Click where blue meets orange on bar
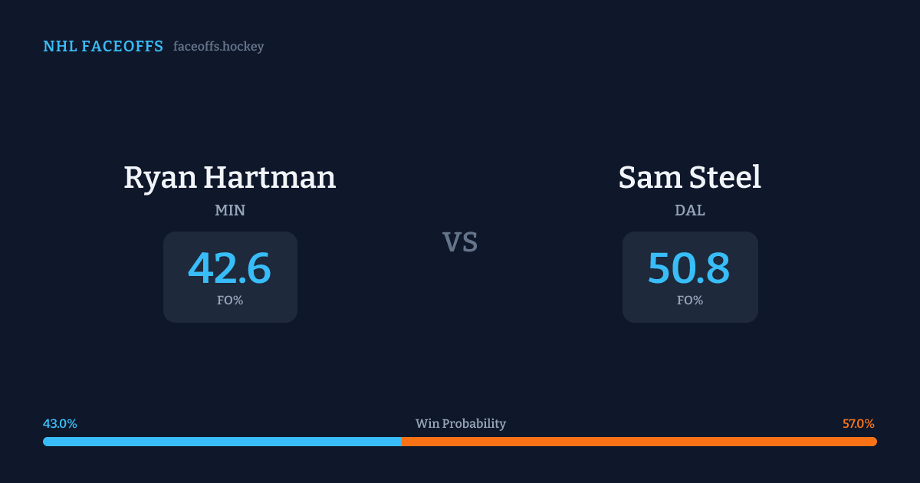The width and height of the screenshot is (920, 483). [402, 442]
